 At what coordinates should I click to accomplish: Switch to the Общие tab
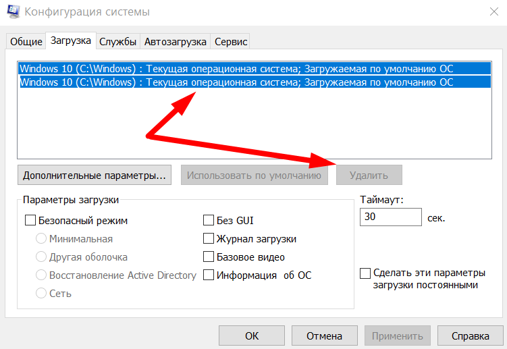pyautogui.click(x=26, y=42)
